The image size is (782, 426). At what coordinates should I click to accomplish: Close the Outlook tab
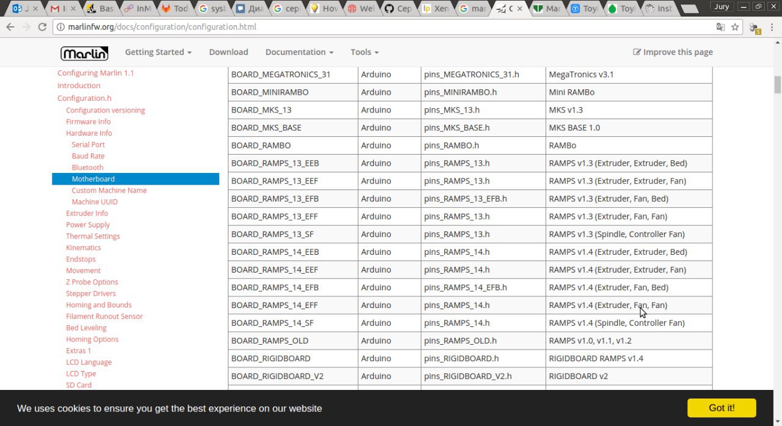[34, 9]
